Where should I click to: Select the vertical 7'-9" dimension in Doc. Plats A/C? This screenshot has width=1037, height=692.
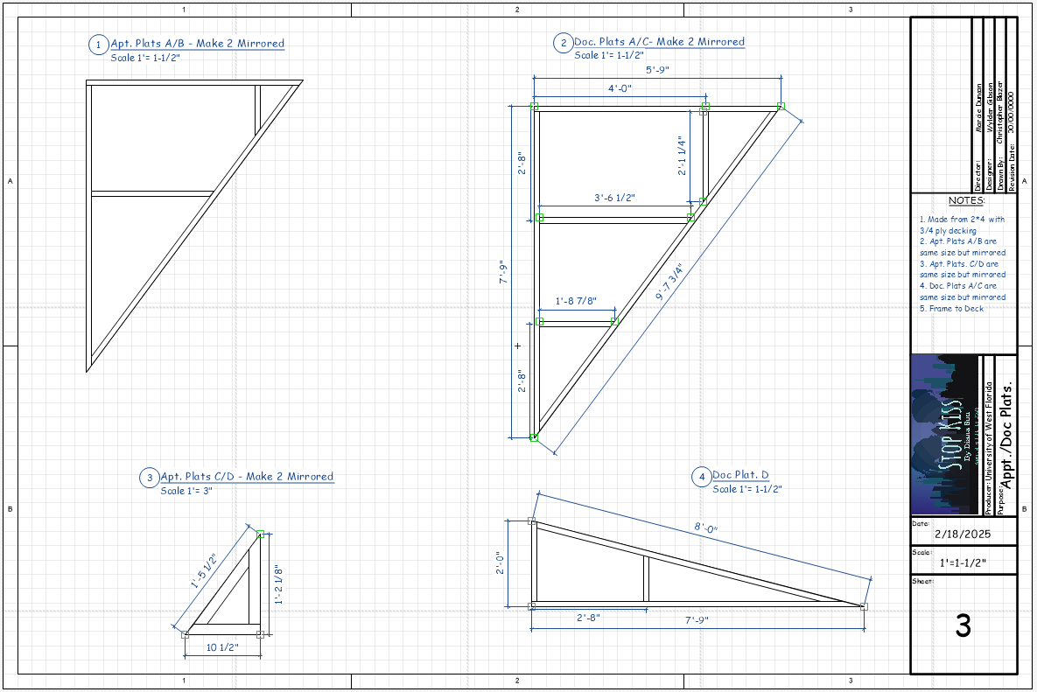point(505,272)
